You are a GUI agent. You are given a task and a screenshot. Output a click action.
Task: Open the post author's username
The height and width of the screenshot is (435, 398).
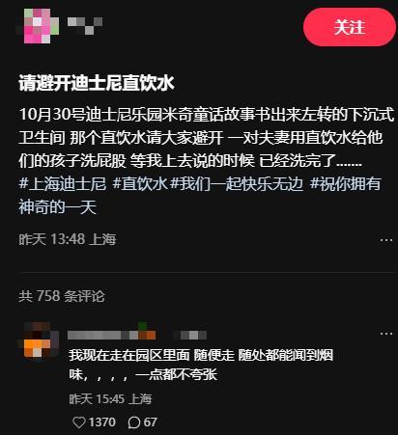[x=85, y=25]
